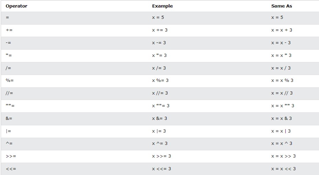Click the example x ^= 3

(x=160, y=143)
